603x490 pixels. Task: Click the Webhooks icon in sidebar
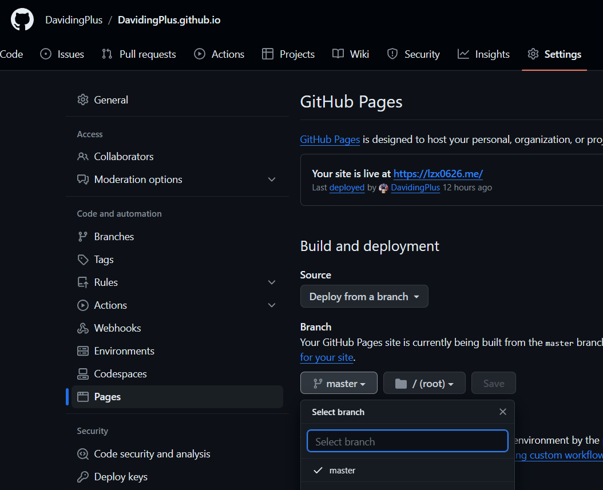click(83, 328)
